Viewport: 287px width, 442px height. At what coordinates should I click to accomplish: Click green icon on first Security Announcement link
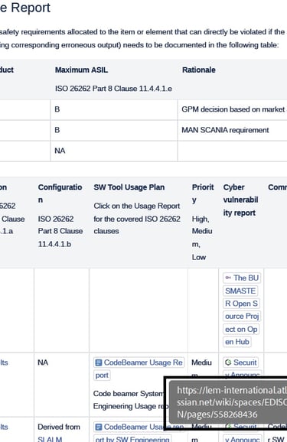(x=228, y=362)
